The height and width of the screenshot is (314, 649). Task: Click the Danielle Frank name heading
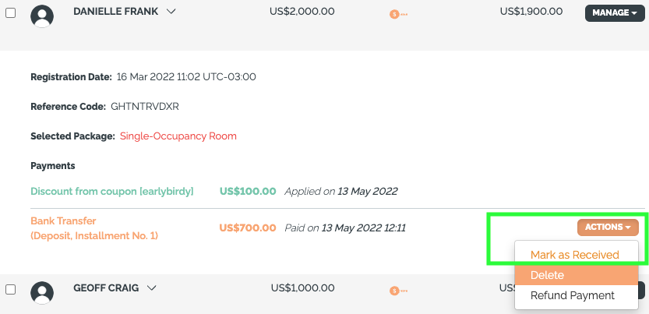115,12
